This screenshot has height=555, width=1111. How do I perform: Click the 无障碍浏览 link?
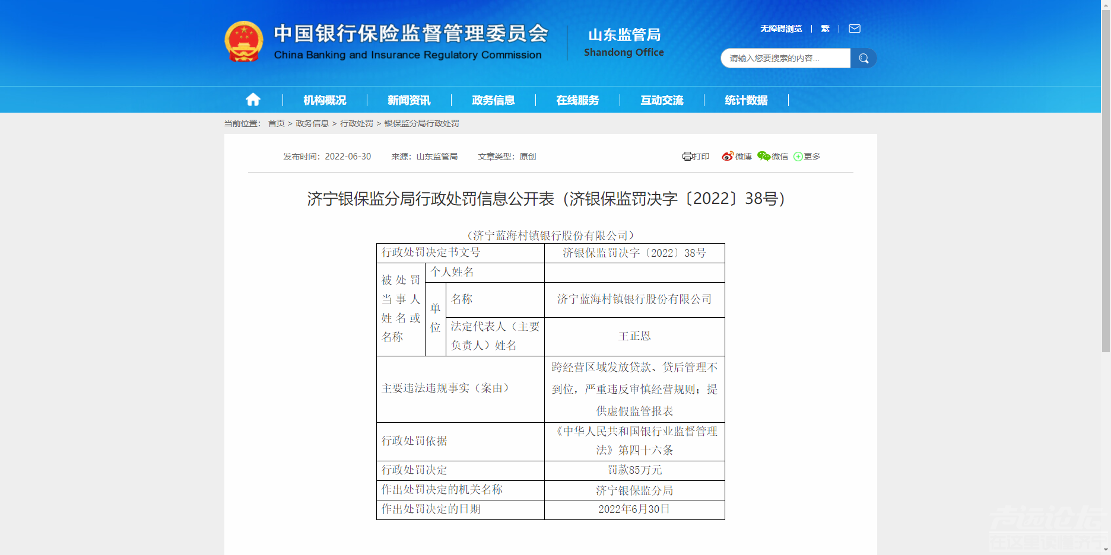click(x=781, y=28)
